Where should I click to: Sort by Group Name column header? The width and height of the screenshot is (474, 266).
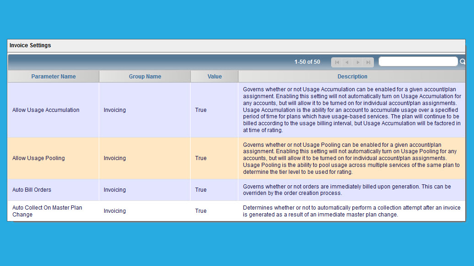(145, 77)
